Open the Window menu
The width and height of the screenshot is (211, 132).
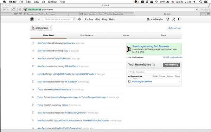[52, 2]
